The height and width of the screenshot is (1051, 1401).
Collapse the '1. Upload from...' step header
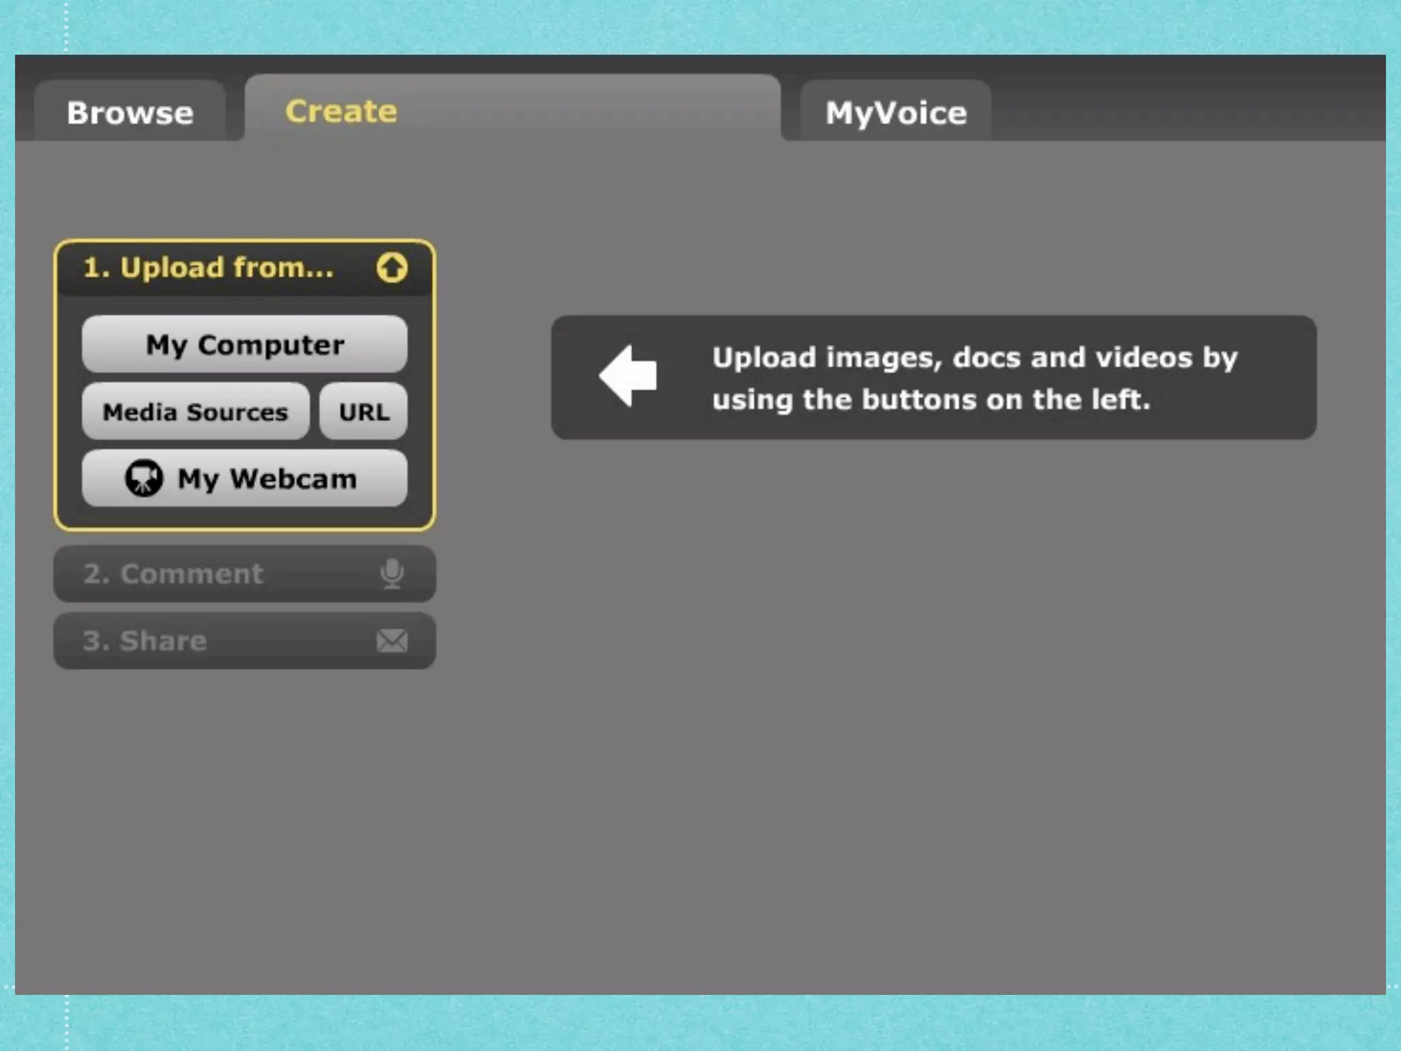[209, 268]
